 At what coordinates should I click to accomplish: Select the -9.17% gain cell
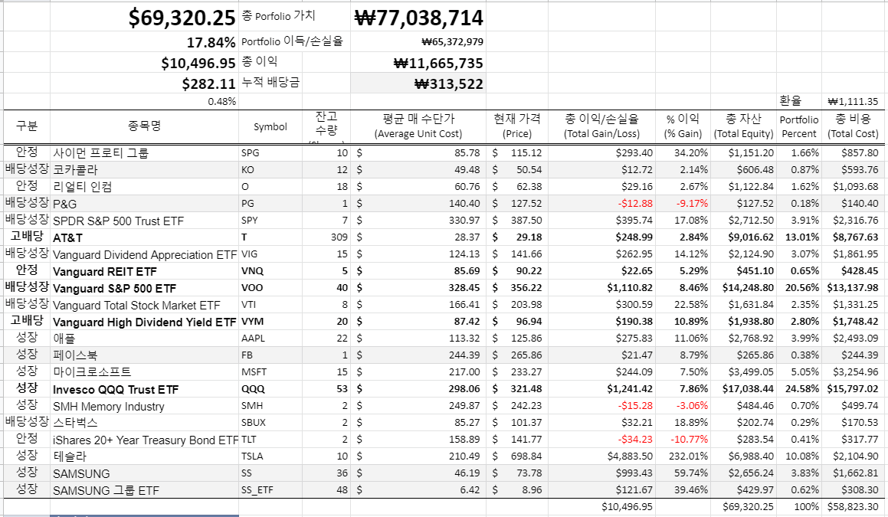click(x=683, y=203)
